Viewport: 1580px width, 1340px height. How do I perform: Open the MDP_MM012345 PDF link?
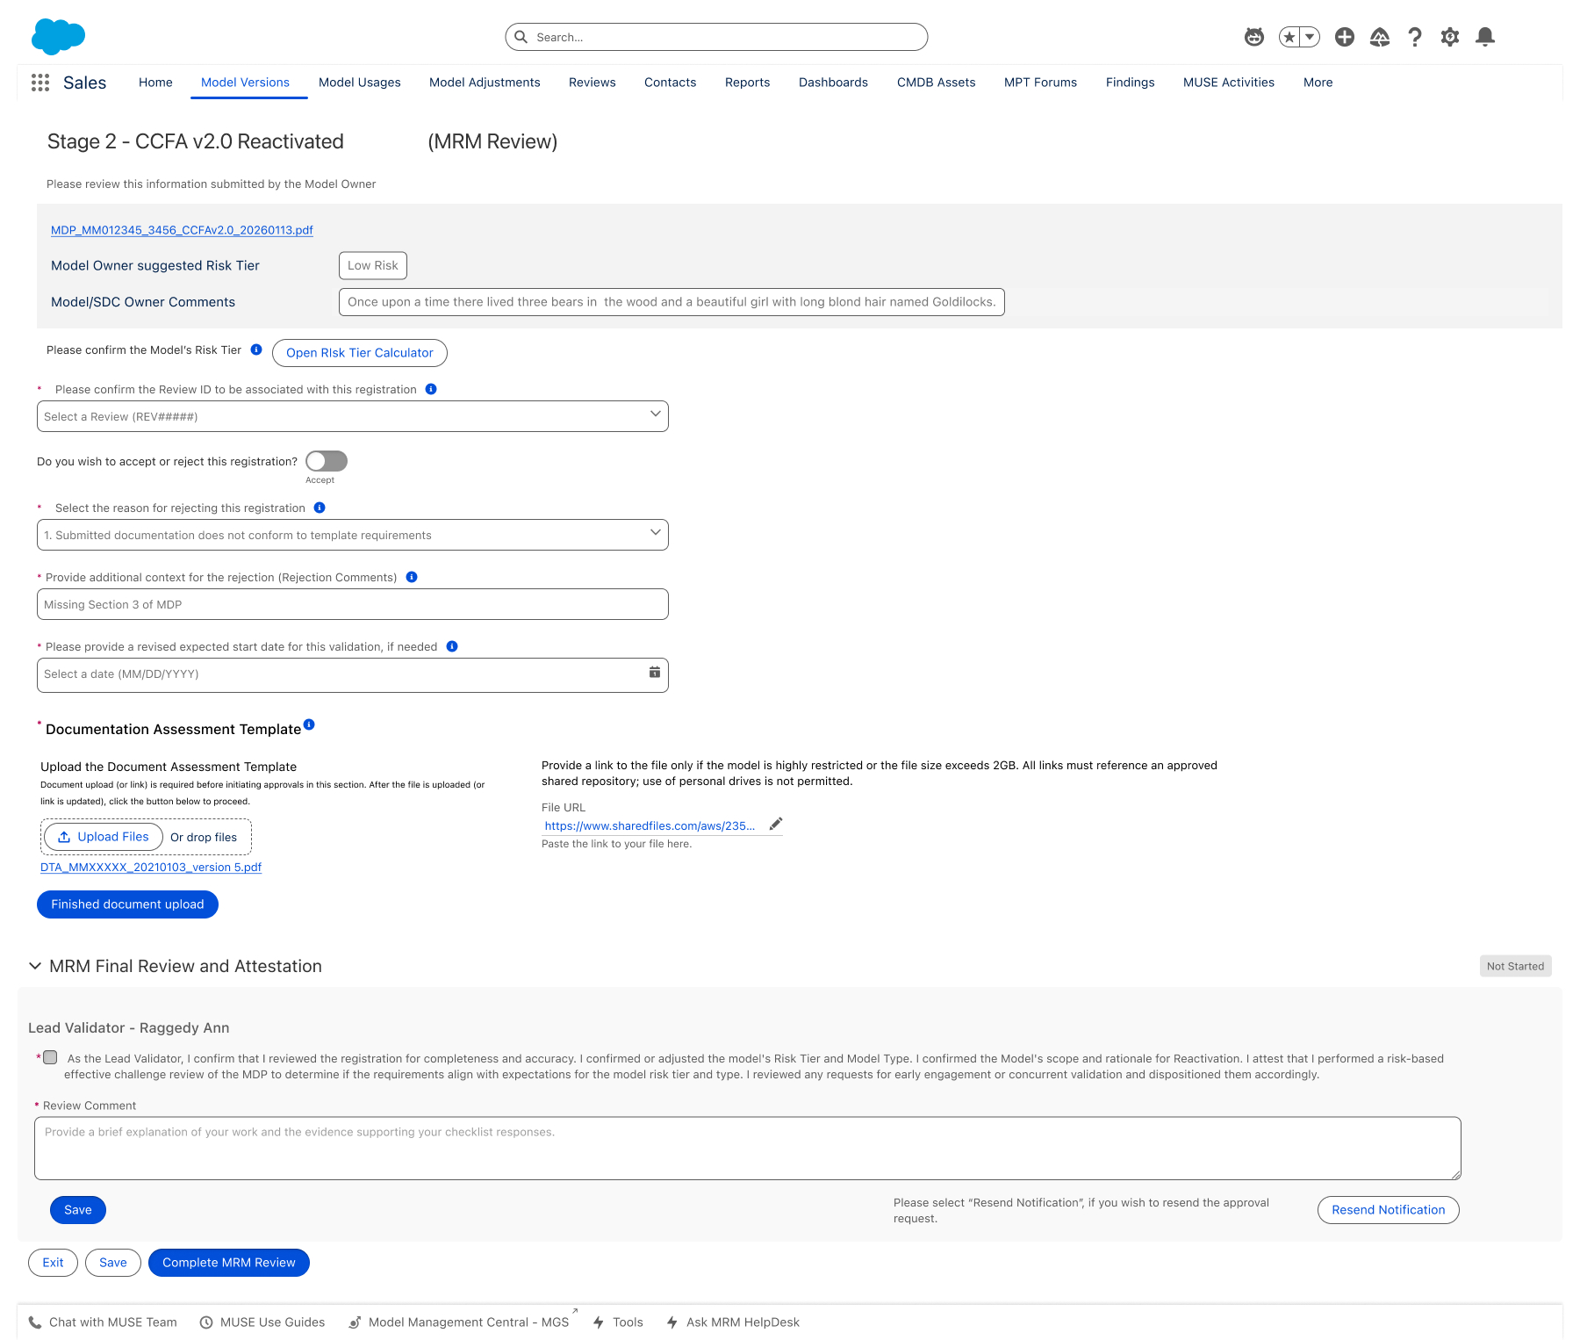pyautogui.click(x=182, y=230)
